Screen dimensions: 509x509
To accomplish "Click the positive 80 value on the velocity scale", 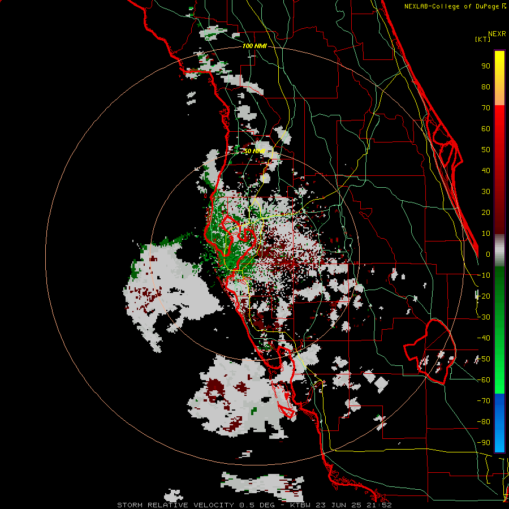I will [x=486, y=87].
